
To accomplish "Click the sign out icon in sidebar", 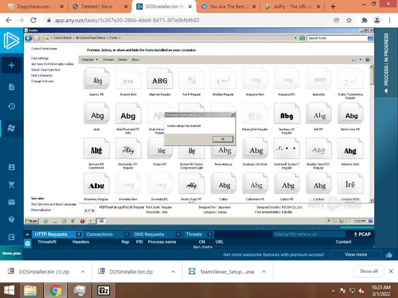I will 11,237.
